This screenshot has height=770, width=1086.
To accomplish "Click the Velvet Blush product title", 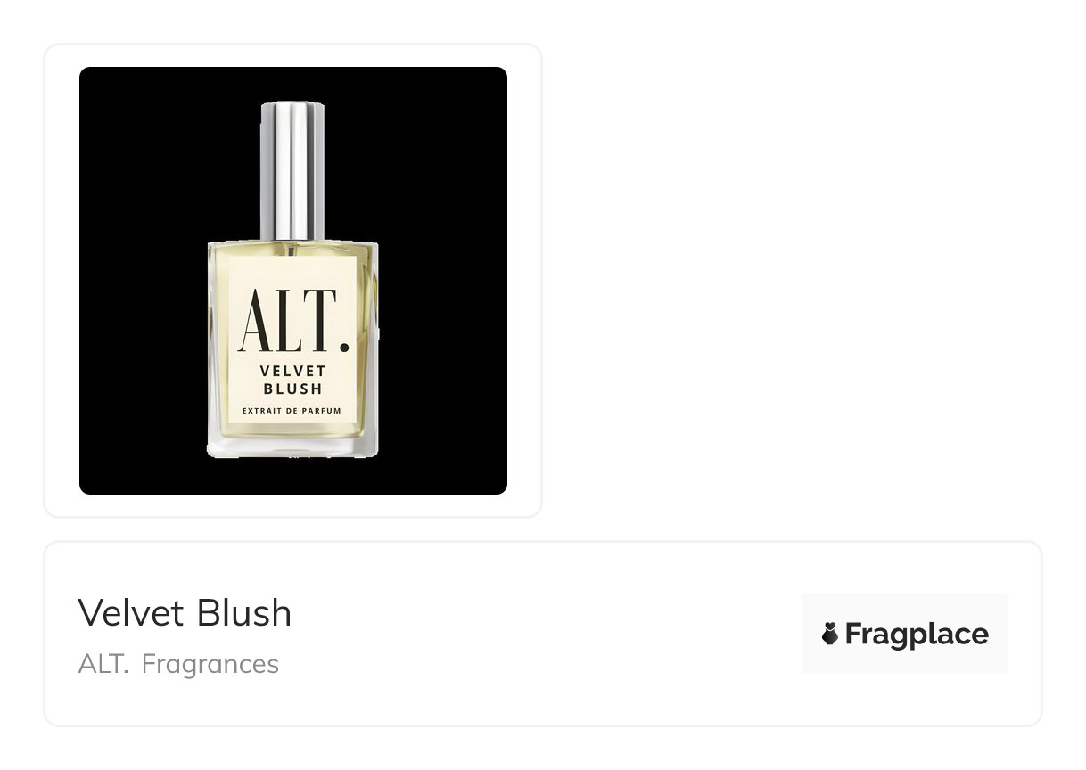I will (185, 612).
